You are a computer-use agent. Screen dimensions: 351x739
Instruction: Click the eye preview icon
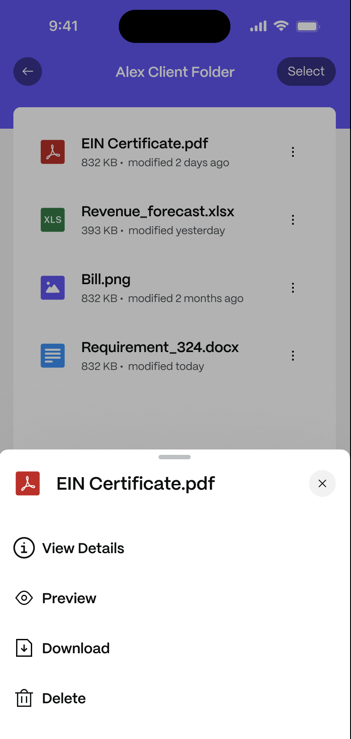click(x=24, y=598)
